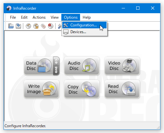Click the tools icon beside Configuration
Image resolution: width=164 pixels, height=133 pixels.
(x=66, y=25)
